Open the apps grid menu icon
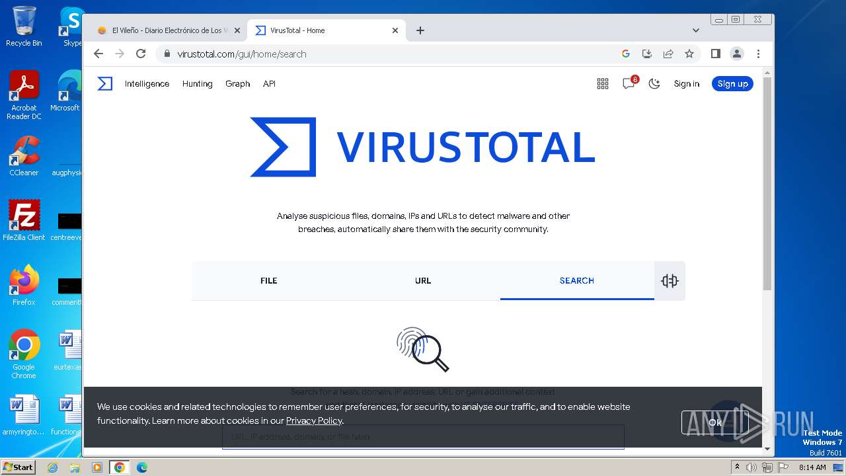846x476 pixels. coord(603,83)
